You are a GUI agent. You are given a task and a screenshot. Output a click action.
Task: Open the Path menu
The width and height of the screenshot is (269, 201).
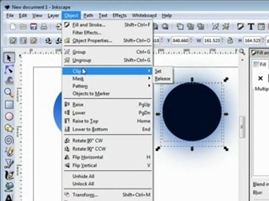[x=88, y=16]
